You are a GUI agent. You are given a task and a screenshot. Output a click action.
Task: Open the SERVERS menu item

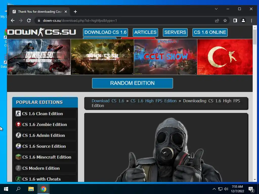(175, 32)
